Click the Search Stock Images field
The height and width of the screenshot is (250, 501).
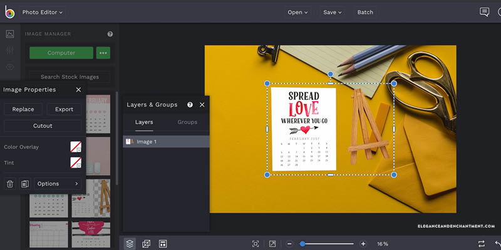(70, 77)
